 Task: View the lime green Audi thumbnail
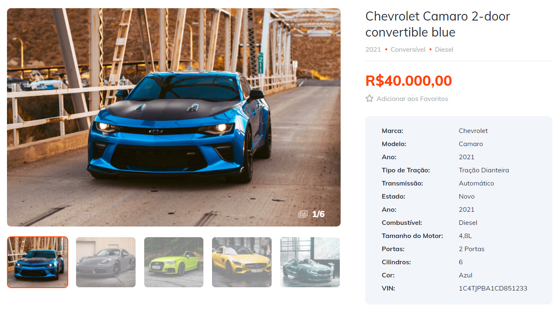(174, 262)
